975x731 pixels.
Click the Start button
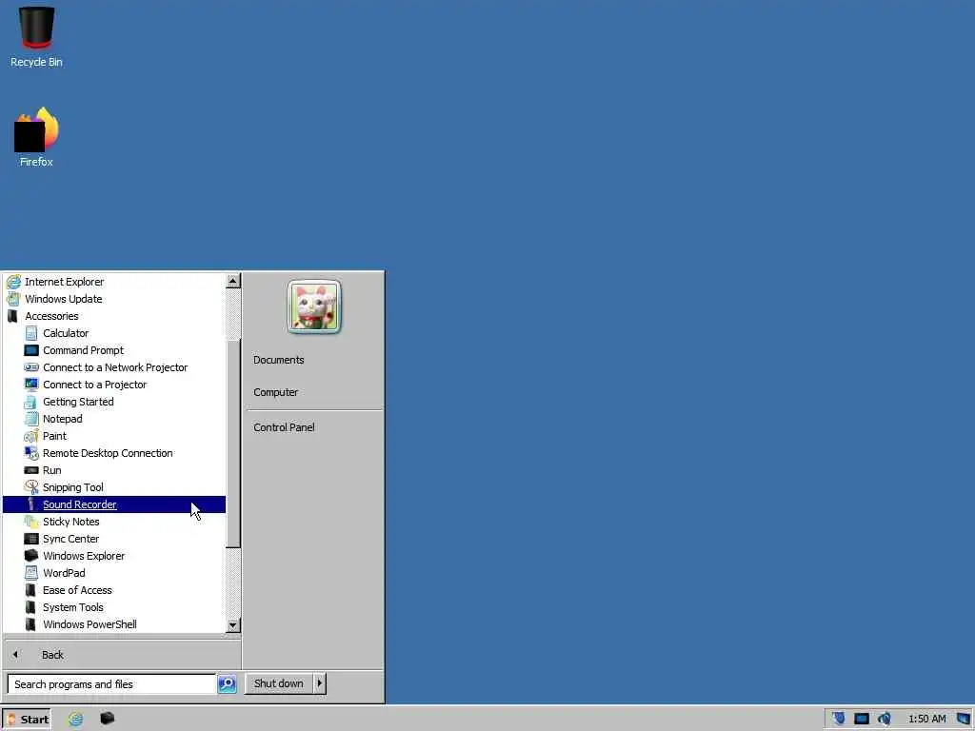coord(27,720)
